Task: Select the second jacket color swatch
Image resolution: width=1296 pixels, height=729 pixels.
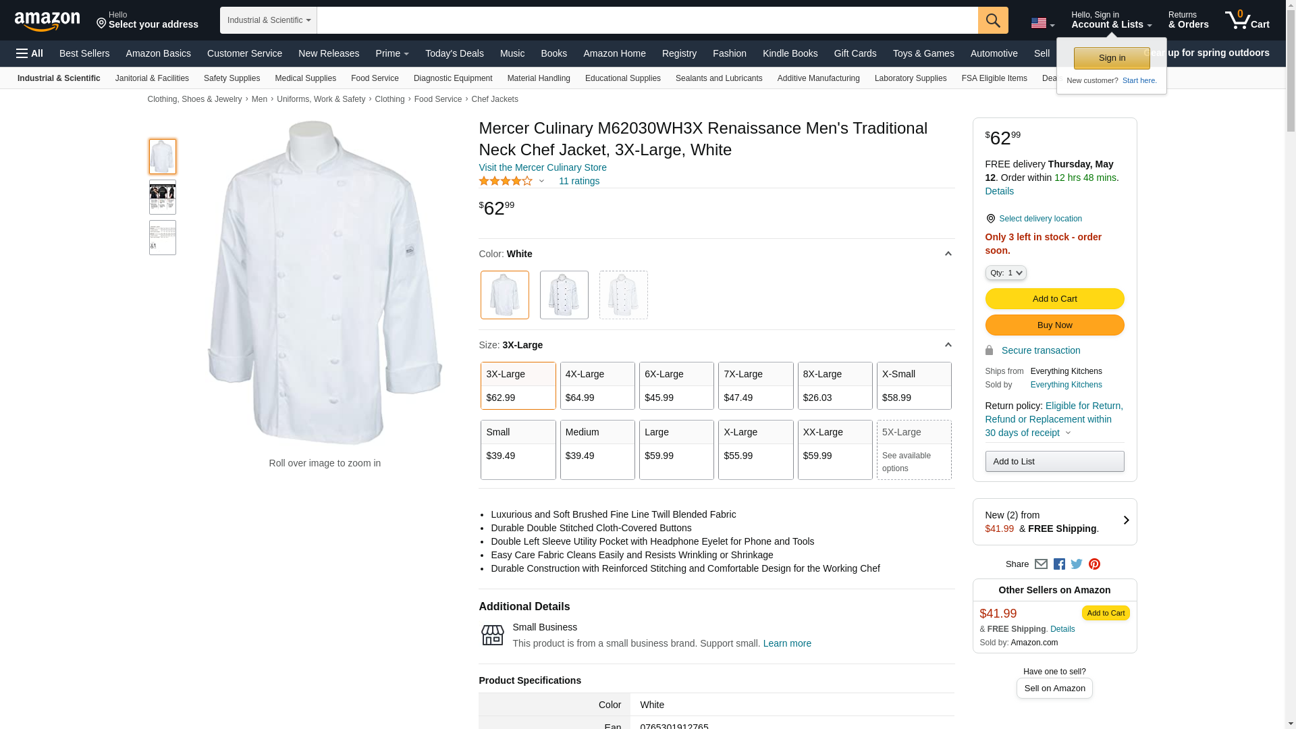Action: pyautogui.click(x=564, y=295)
